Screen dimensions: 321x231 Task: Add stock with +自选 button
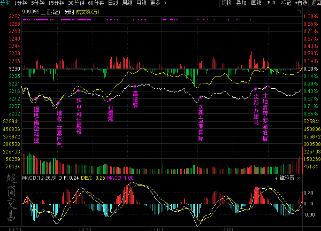[x=301, y=3]
